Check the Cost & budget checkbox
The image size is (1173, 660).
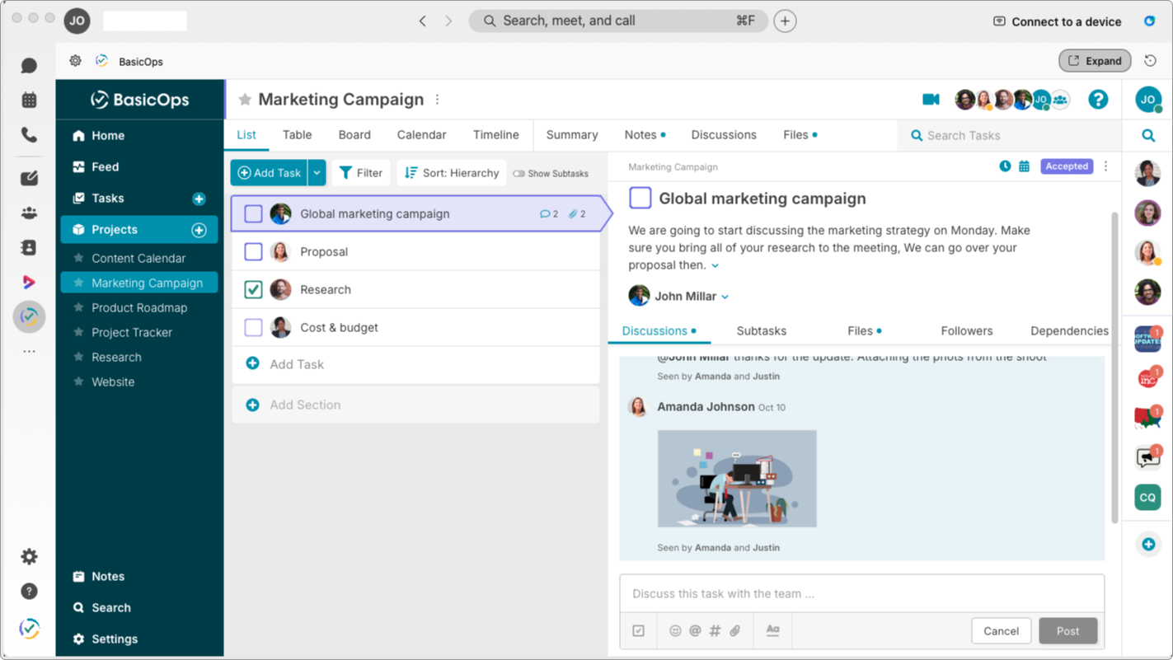(x=253, y=327)
